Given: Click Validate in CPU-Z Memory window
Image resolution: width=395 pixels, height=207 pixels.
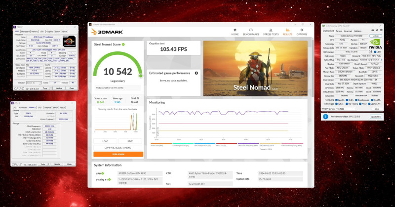Looking at the screenshot, I should pos(57,165).
